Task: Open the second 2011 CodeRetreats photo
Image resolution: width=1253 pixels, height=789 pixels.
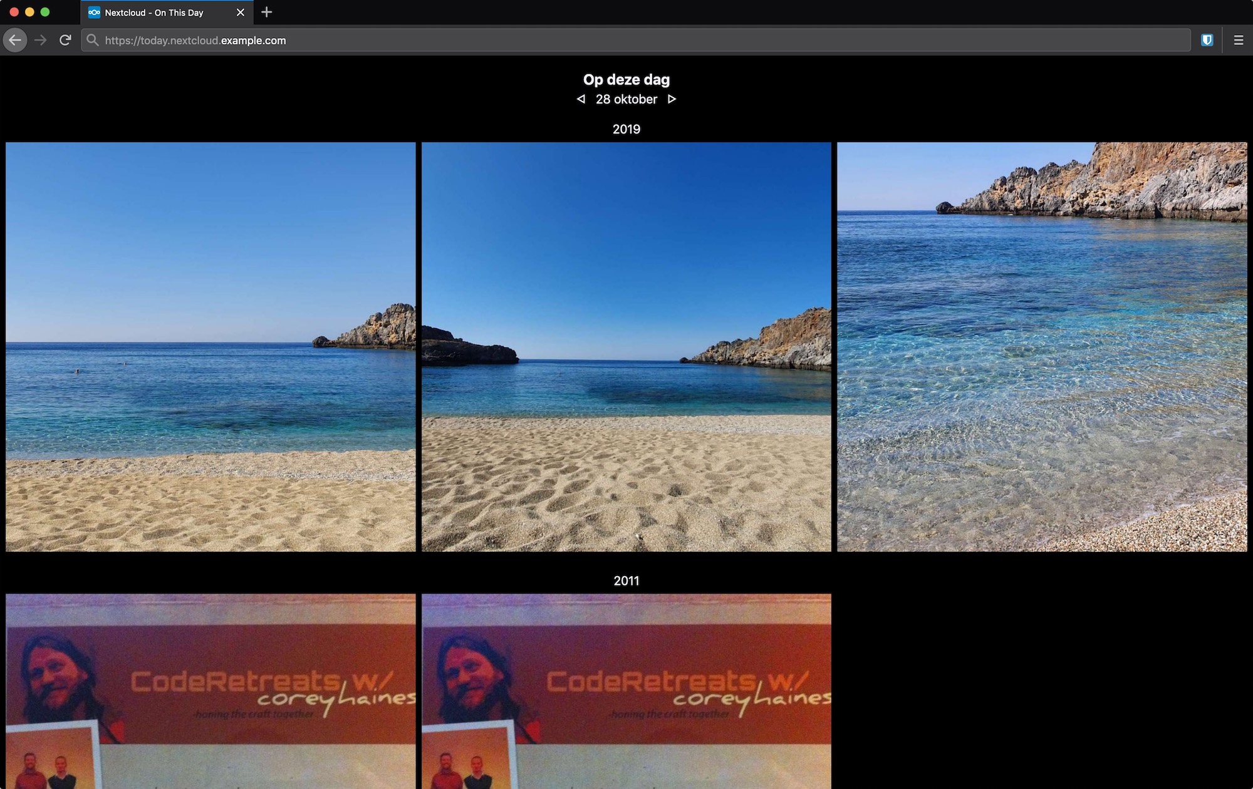Action: 626,691
